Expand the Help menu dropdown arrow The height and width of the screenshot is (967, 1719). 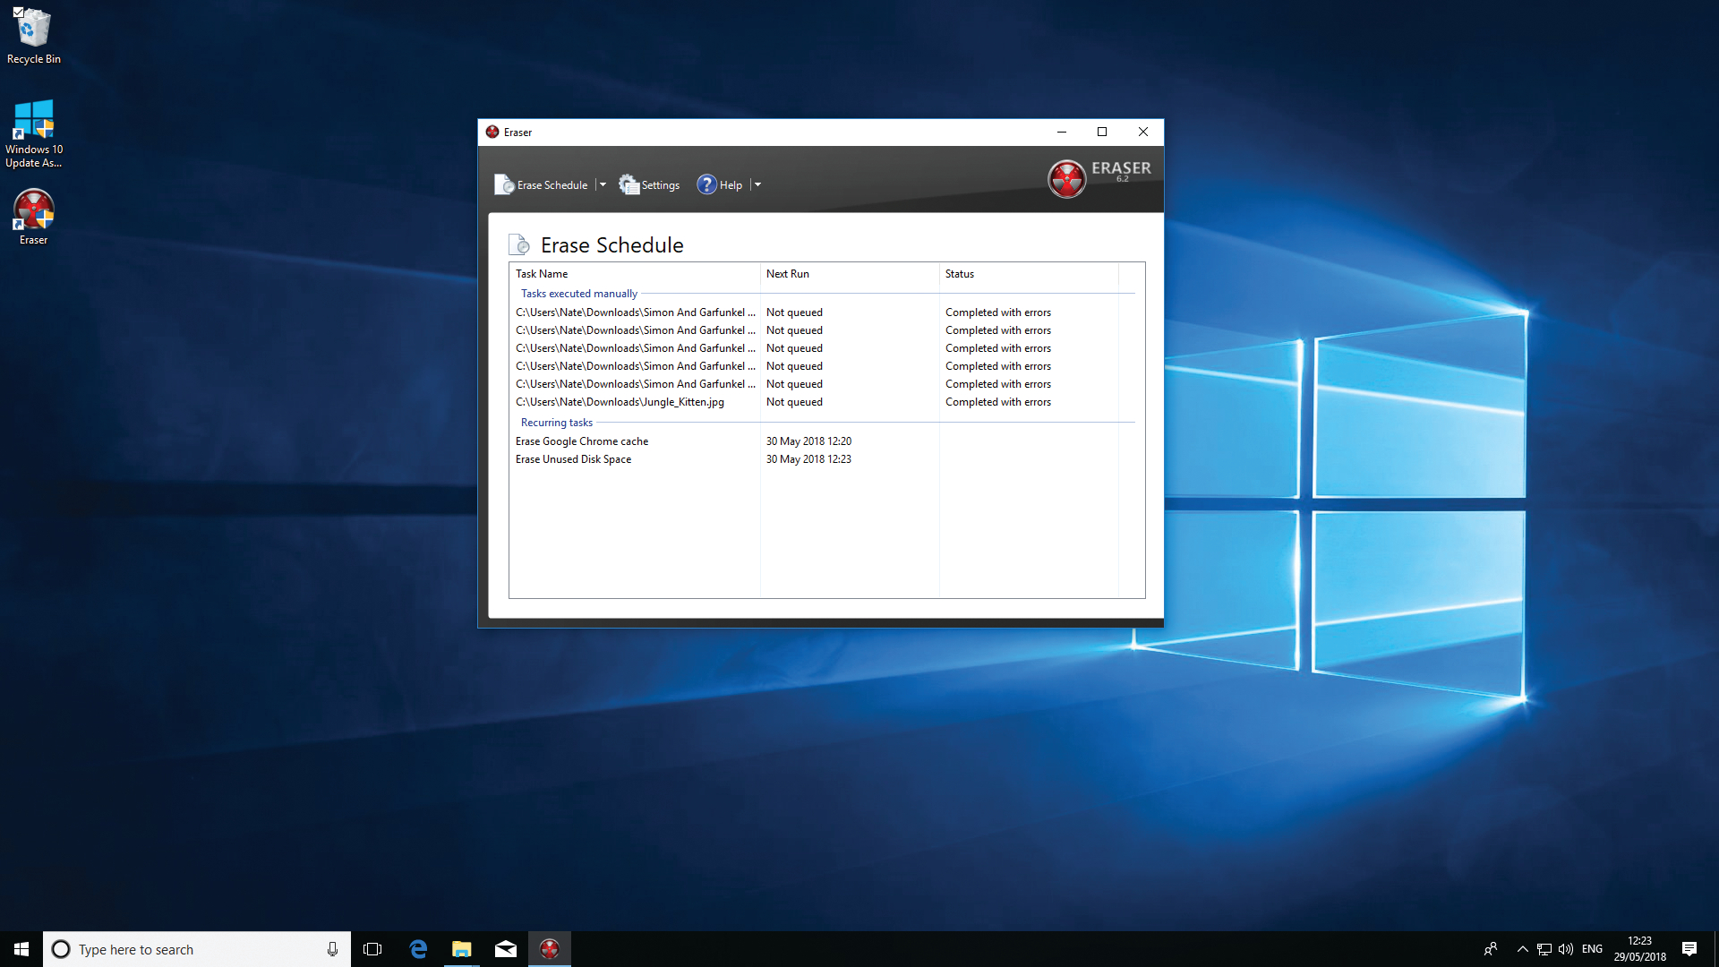click(756, 184)
